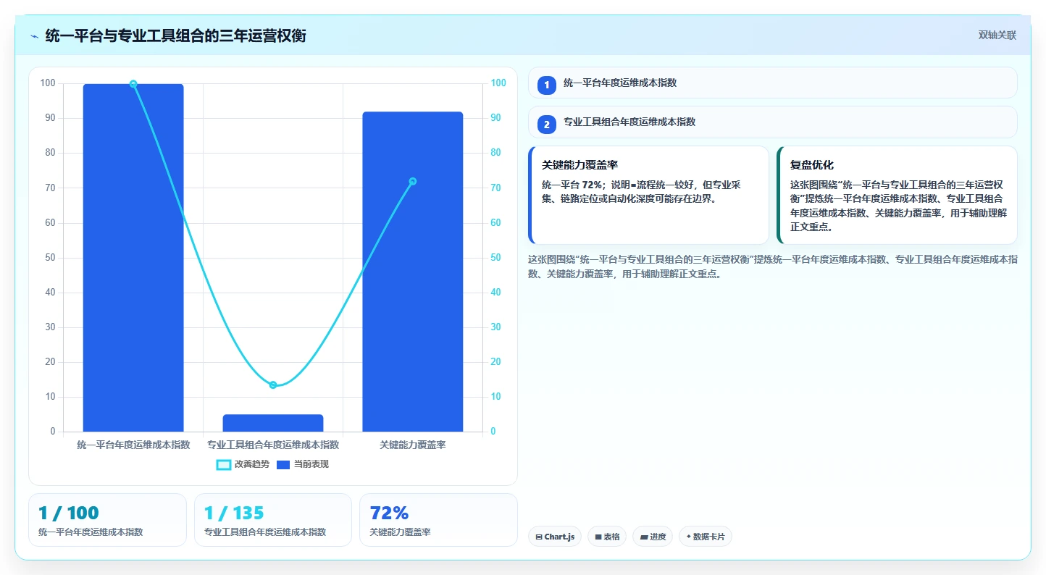Click the 数据卡片 tag chip
This screenshot has width=1046, height=575.
click(x=706, y=537)
